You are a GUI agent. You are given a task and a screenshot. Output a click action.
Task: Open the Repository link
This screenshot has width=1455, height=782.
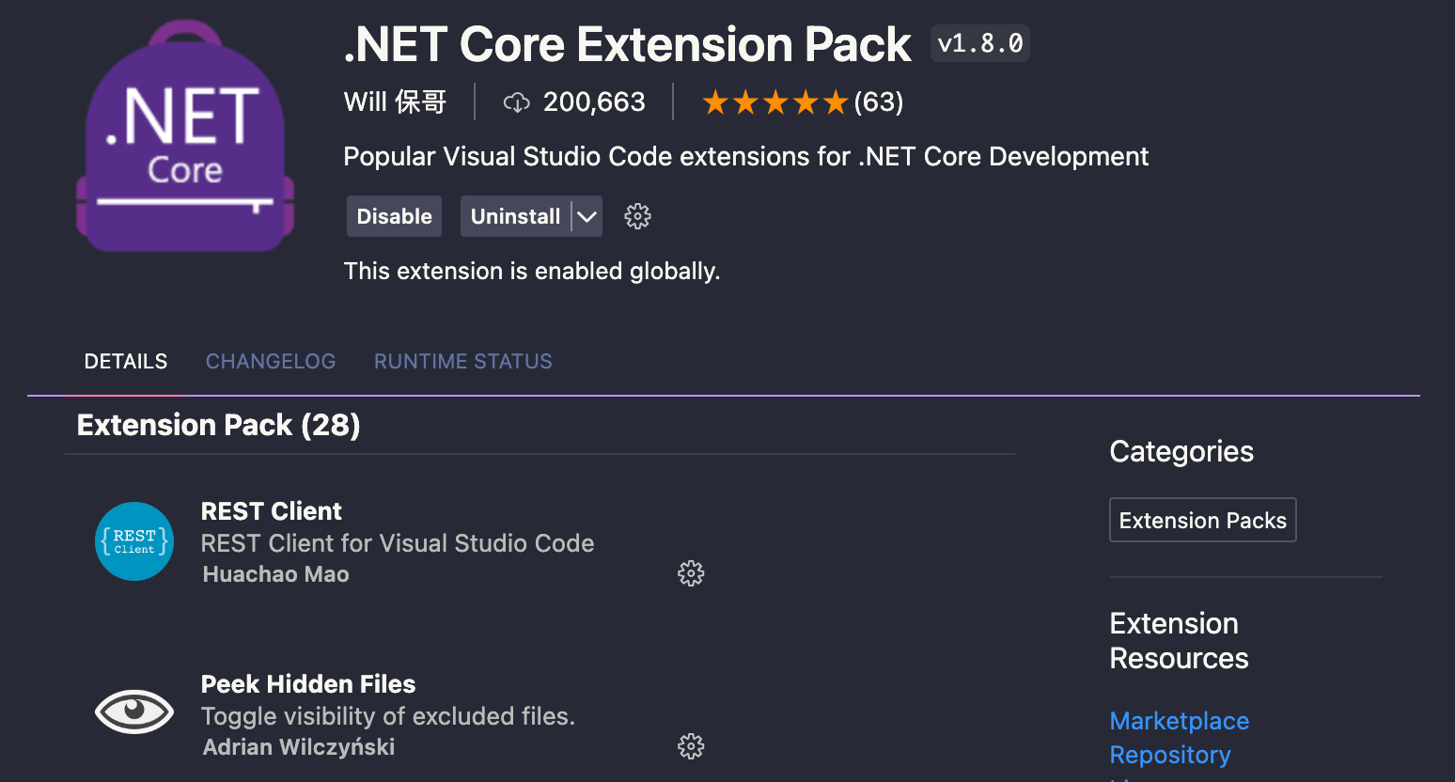click(1169, 755)
